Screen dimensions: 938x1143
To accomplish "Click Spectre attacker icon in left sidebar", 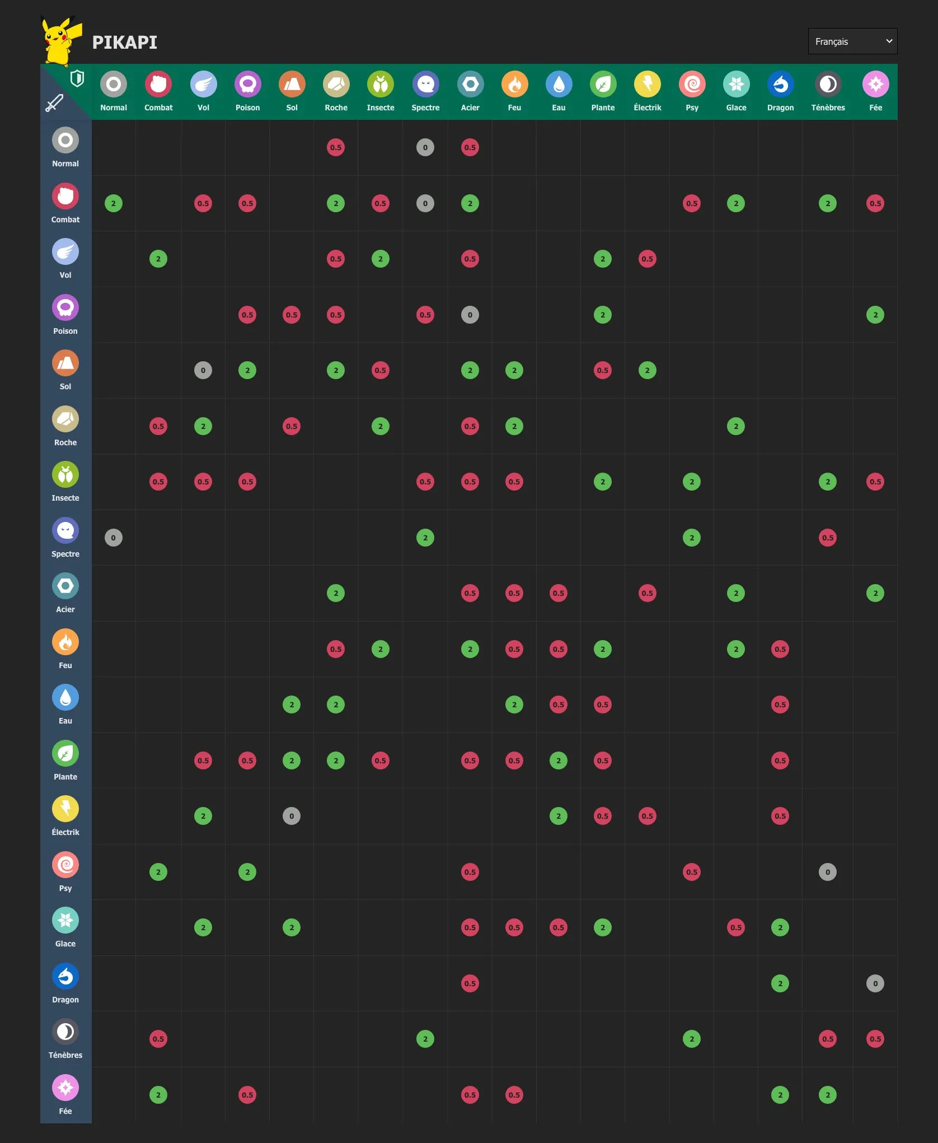I will pyautogui.click(x=65, y=530).
